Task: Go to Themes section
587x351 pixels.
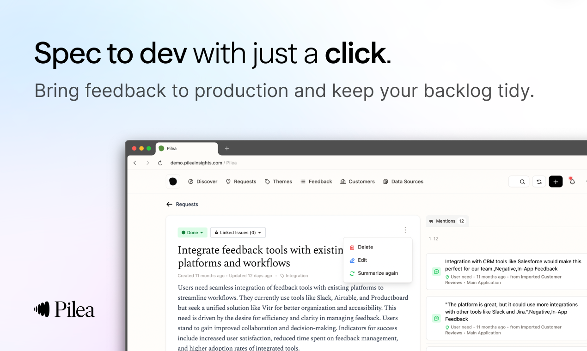Action: pyautogui.click(x=278, y=182)
